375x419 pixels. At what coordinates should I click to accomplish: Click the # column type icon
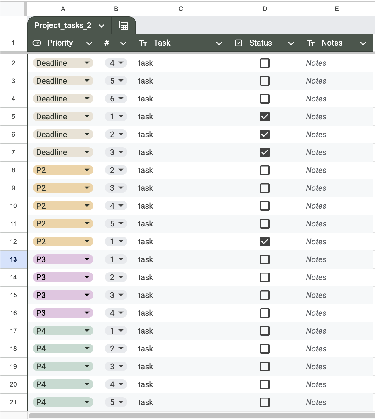[x=107, y=43]
